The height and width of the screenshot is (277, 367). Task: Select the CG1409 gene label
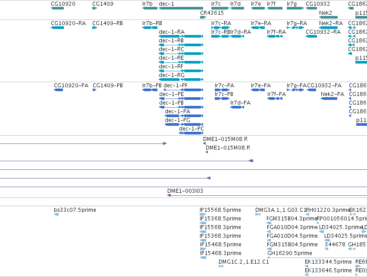coord(103,4)
